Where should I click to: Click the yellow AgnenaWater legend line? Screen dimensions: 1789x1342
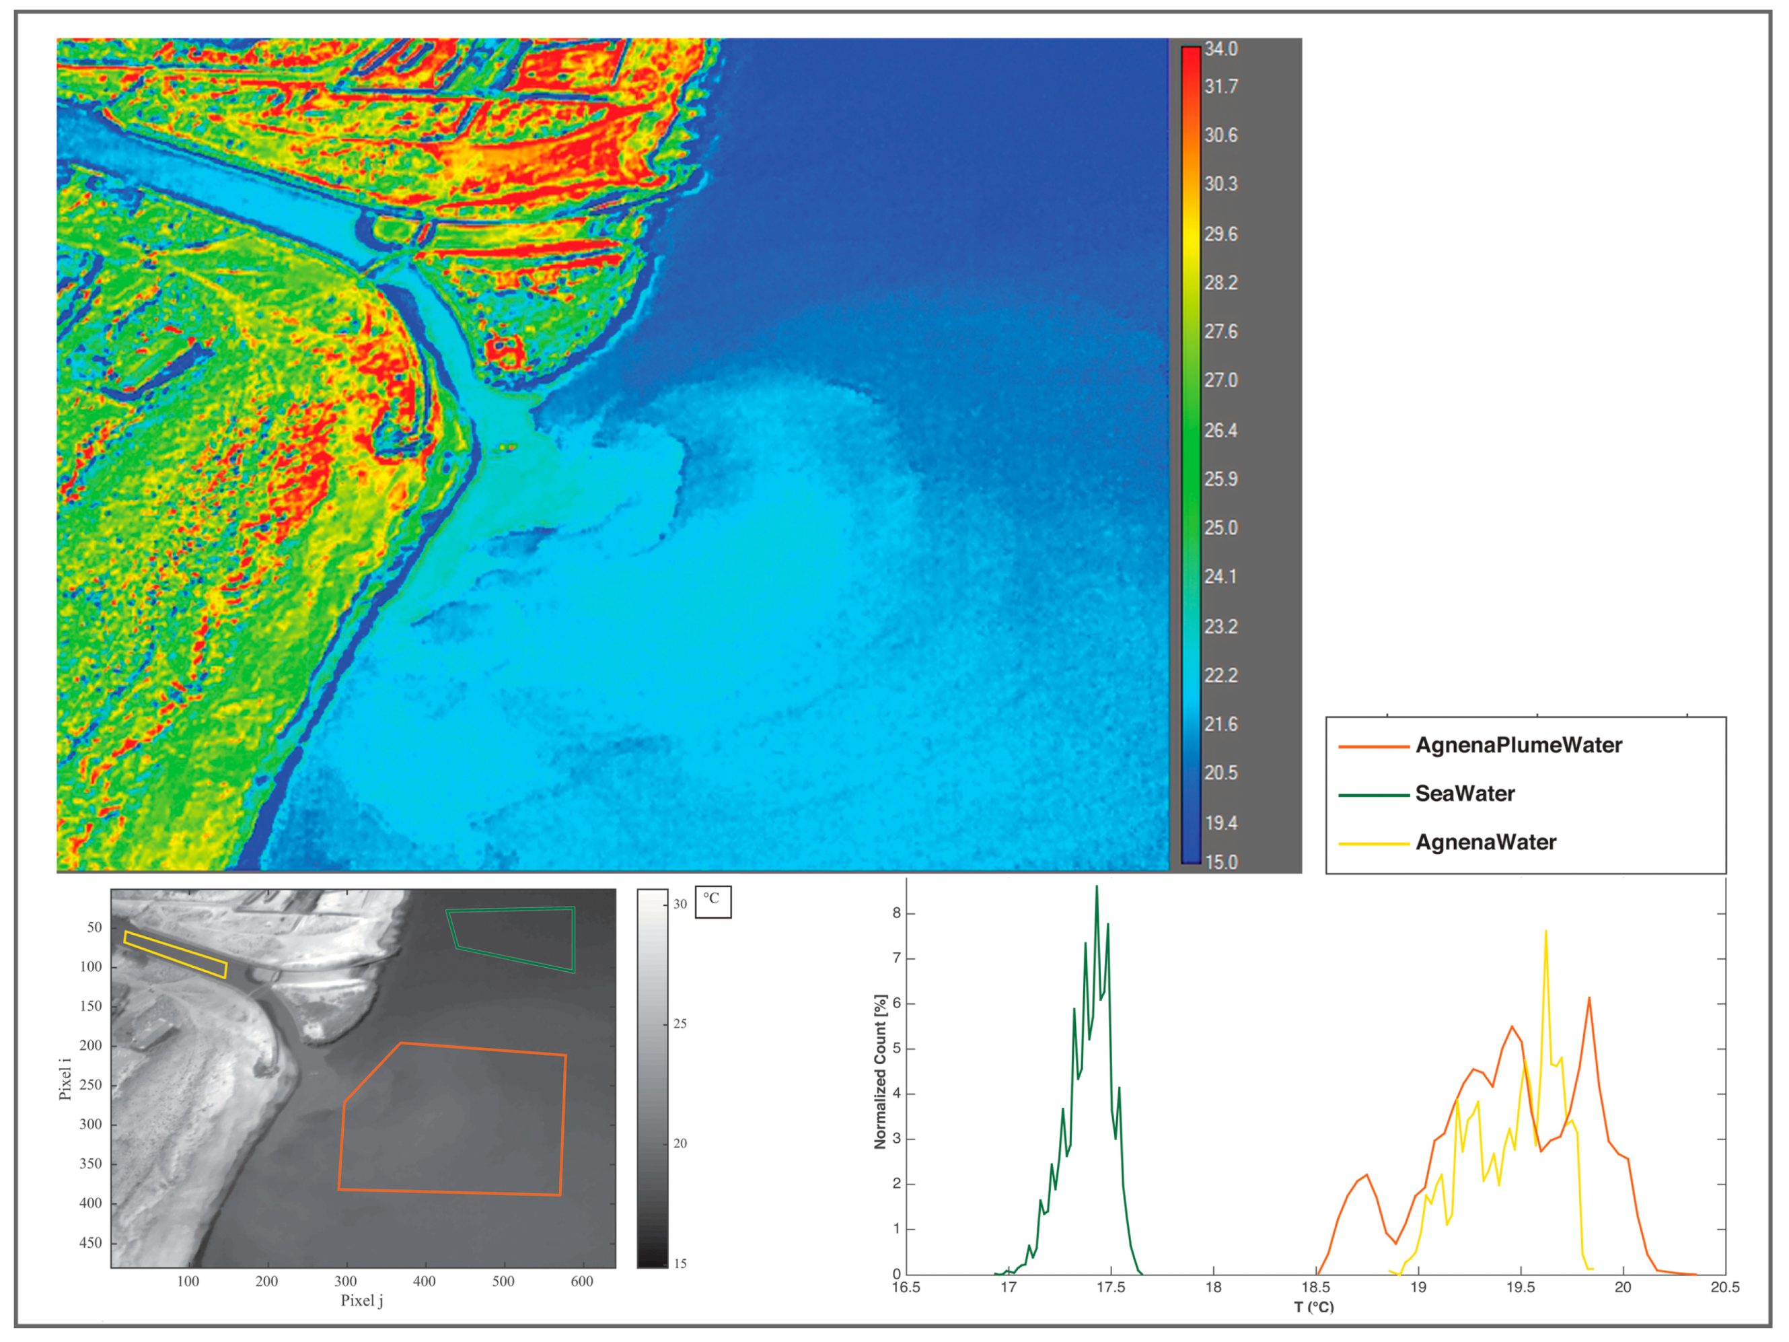click(1373, 844)
